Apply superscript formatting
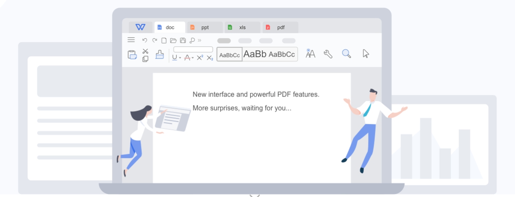The height and width of the screenshot is (197, 515). [x=200, y=57]
